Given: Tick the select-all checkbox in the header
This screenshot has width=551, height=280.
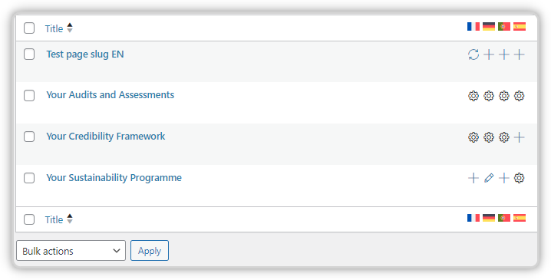Looking at the screenshot, I should (x=29, y=28).
